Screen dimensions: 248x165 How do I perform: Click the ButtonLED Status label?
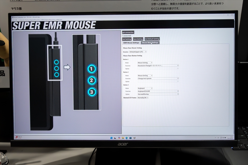pos(130,98)
